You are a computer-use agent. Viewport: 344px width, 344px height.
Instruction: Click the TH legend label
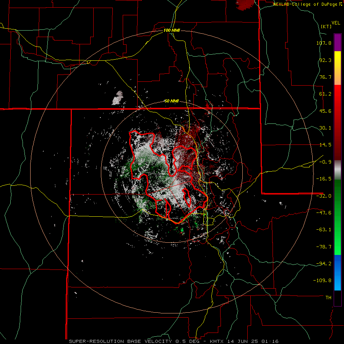pos(328,297)
